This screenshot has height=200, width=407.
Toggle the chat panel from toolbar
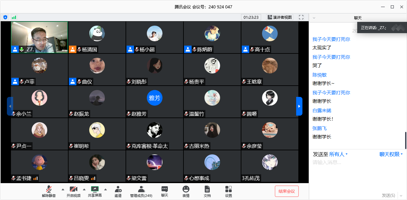pos(165,189)
